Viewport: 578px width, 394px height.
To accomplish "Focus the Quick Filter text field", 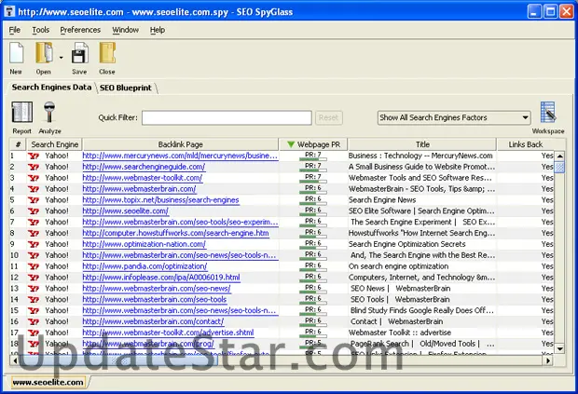I will [227, 117].
